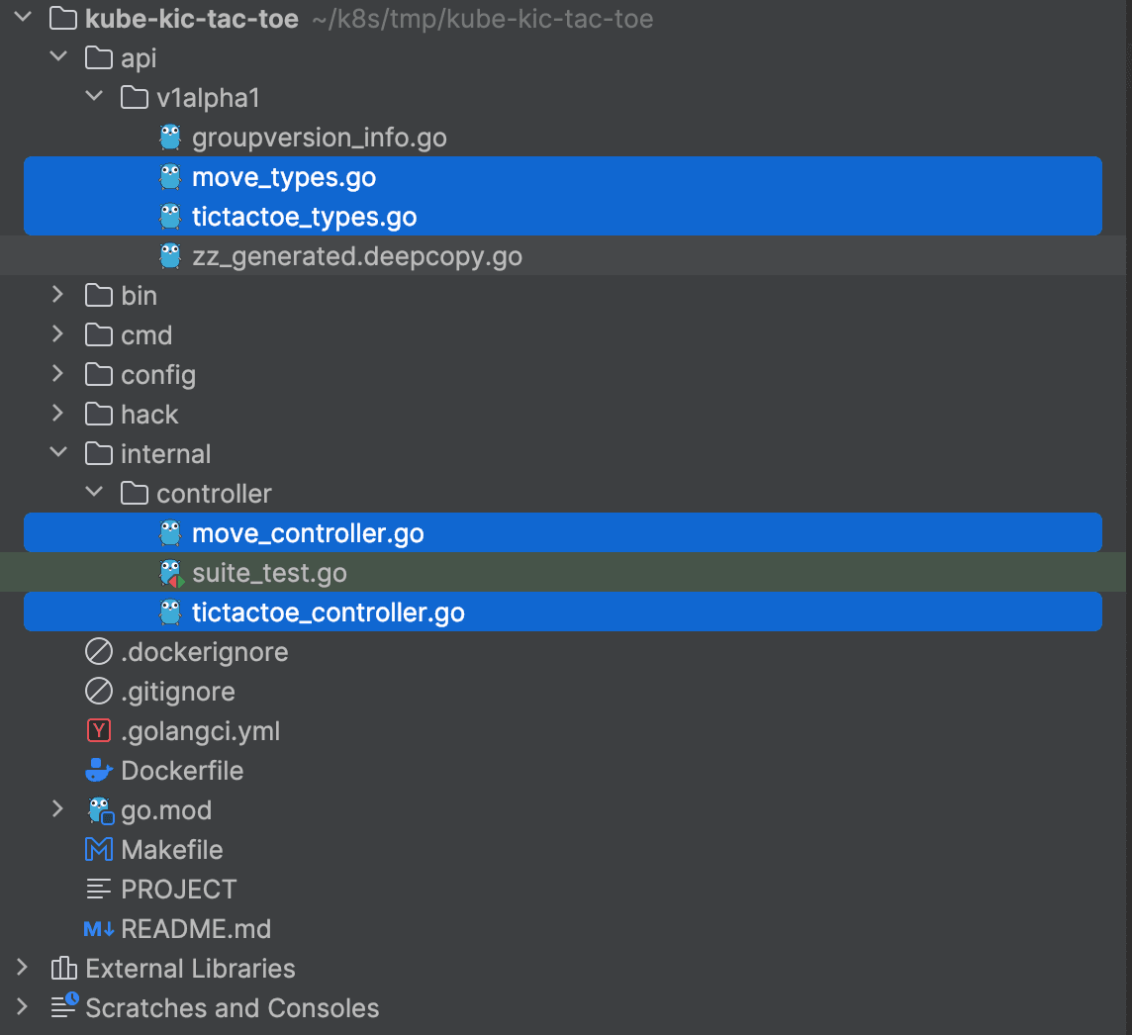Expand the go.mod node chevron
The height and width of the screenshot is (1035, 1132).
pyautogui.click(x=58, y=810)
